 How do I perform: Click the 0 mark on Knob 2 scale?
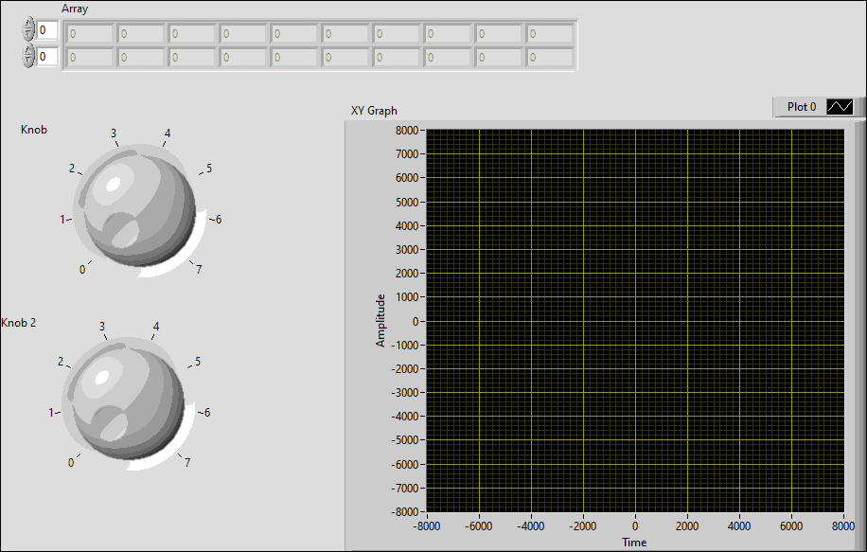point(71,462)
